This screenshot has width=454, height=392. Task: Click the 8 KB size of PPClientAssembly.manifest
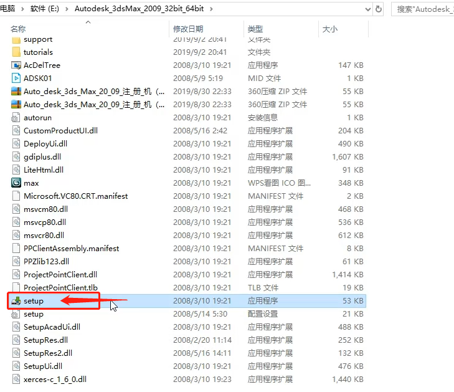(355, 248)
